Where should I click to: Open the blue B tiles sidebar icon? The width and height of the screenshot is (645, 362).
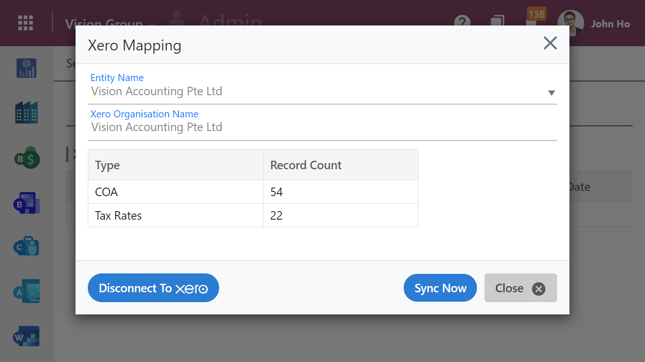26,203
